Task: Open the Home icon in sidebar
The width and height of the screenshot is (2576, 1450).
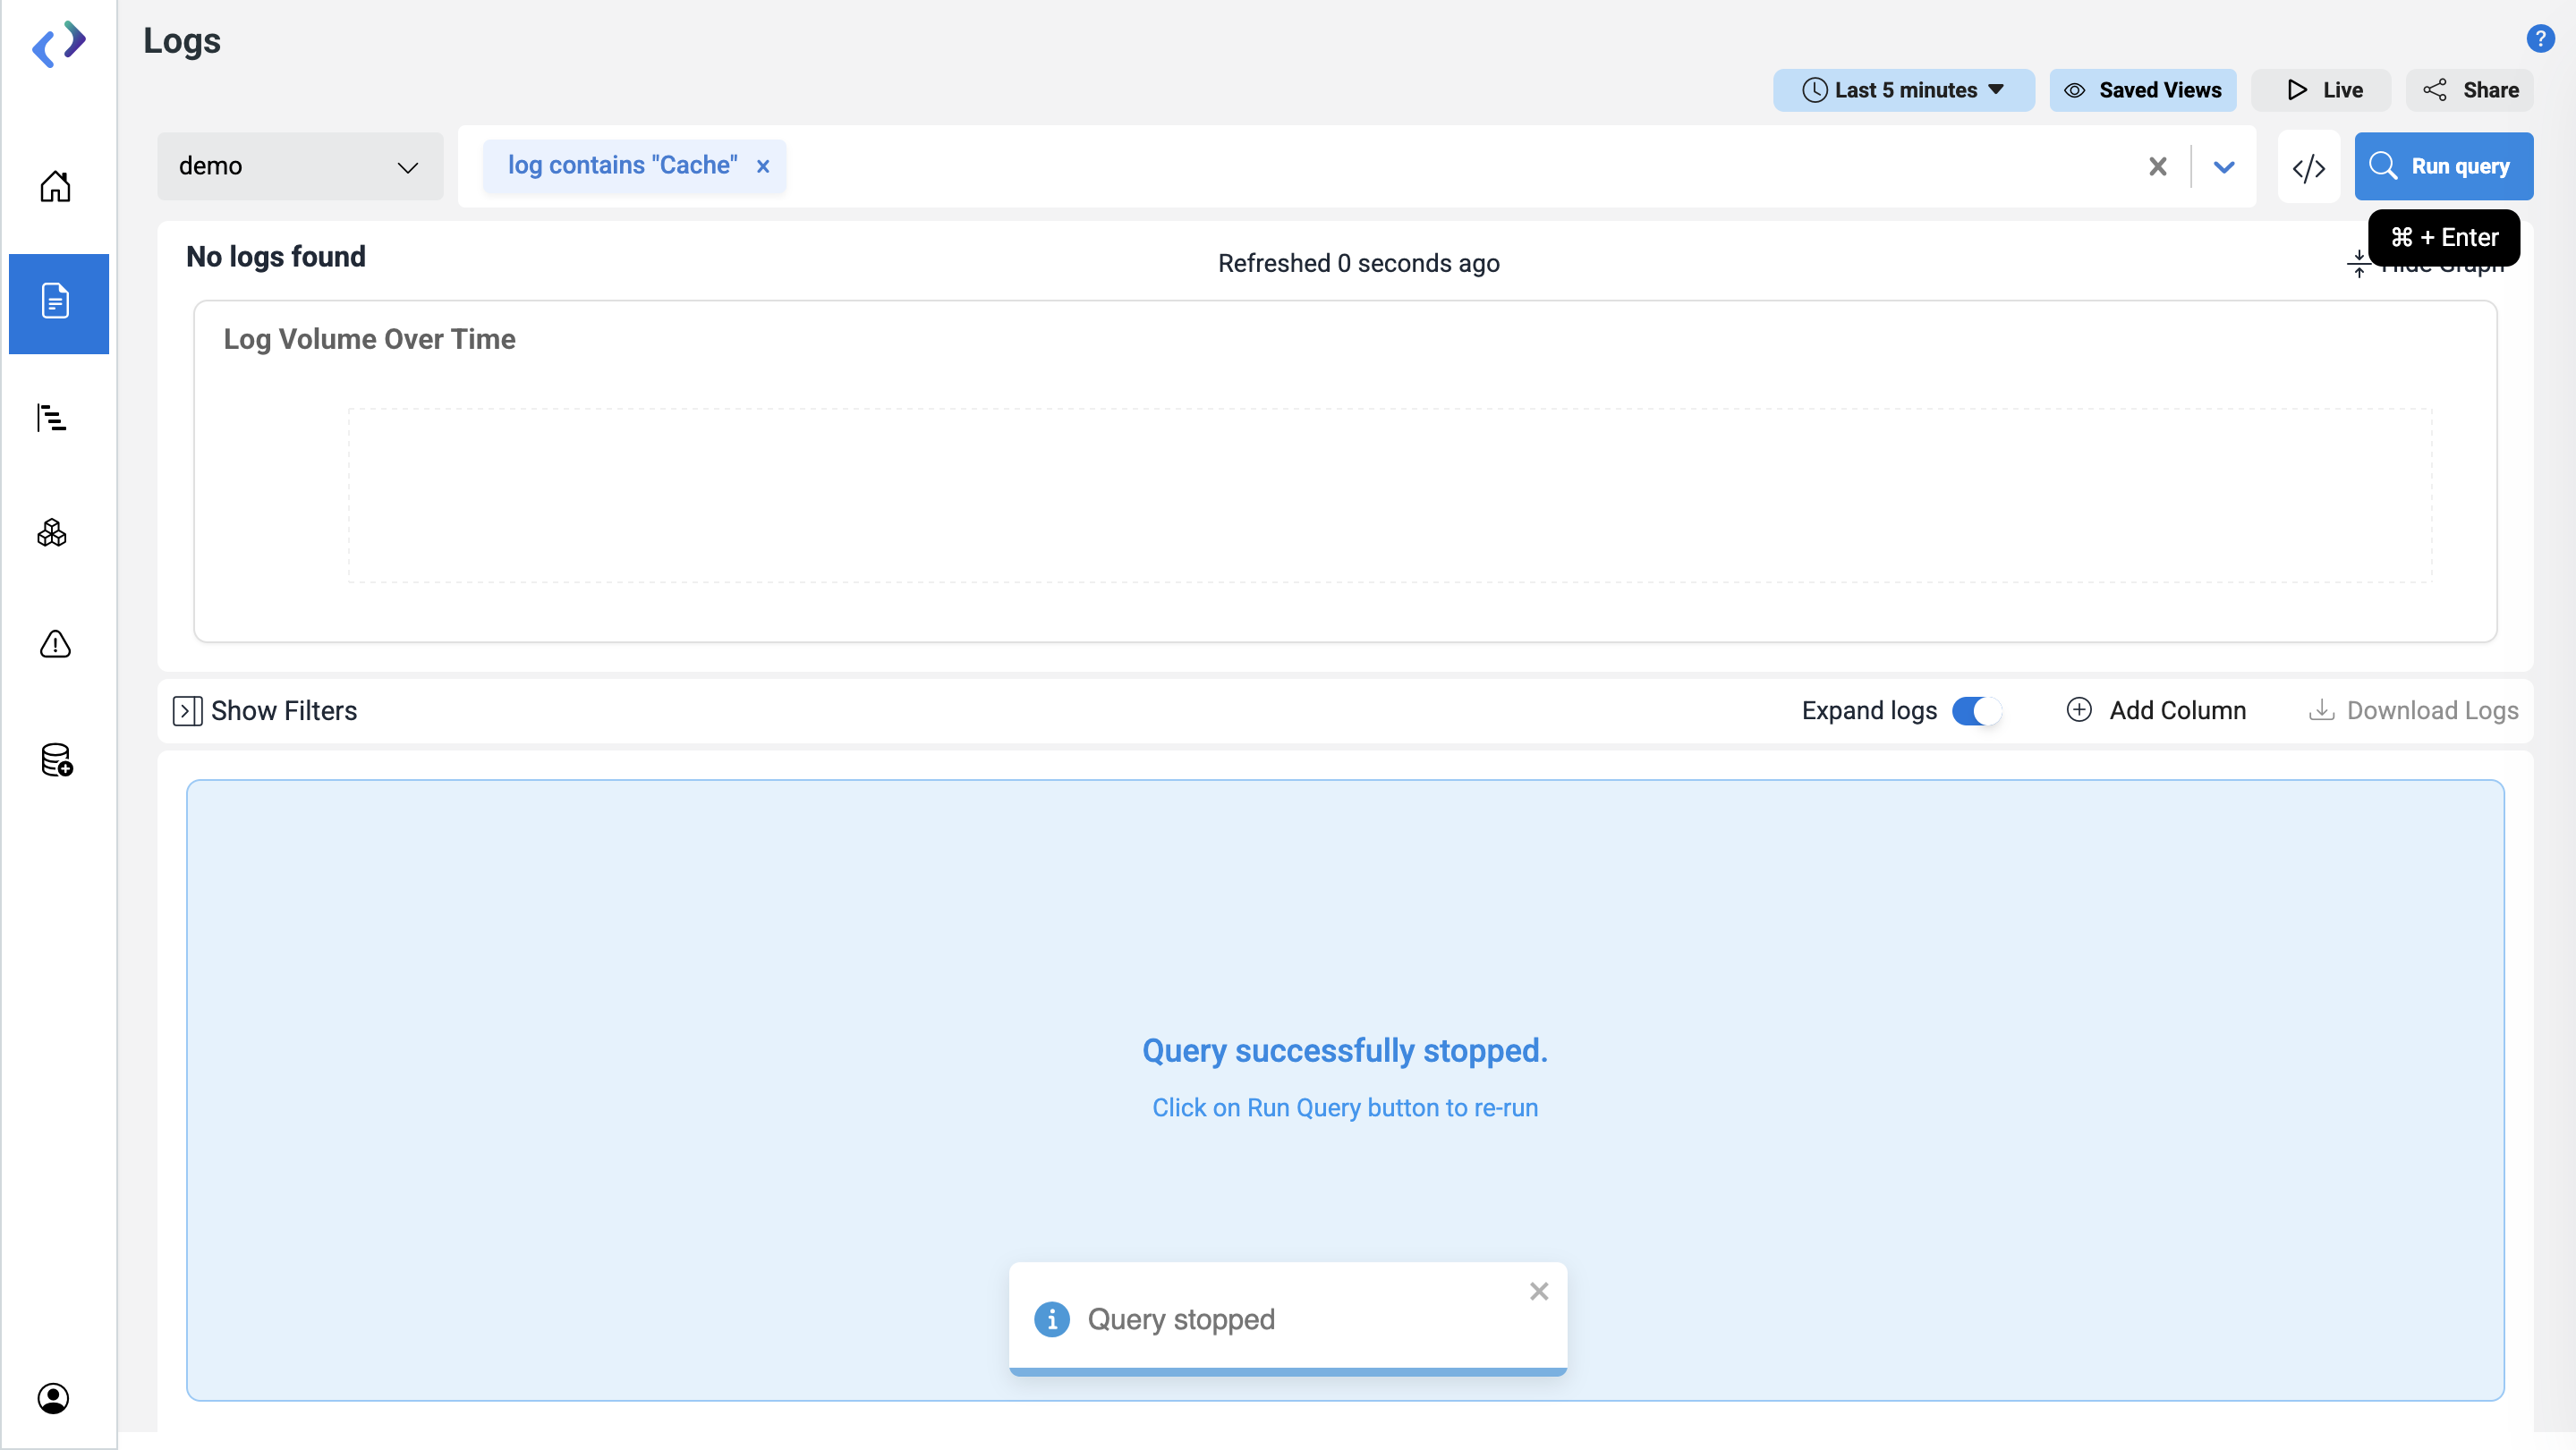Action: coord(55,186)
